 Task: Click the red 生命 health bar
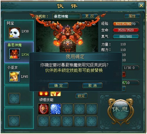click(x=126, y=30)
